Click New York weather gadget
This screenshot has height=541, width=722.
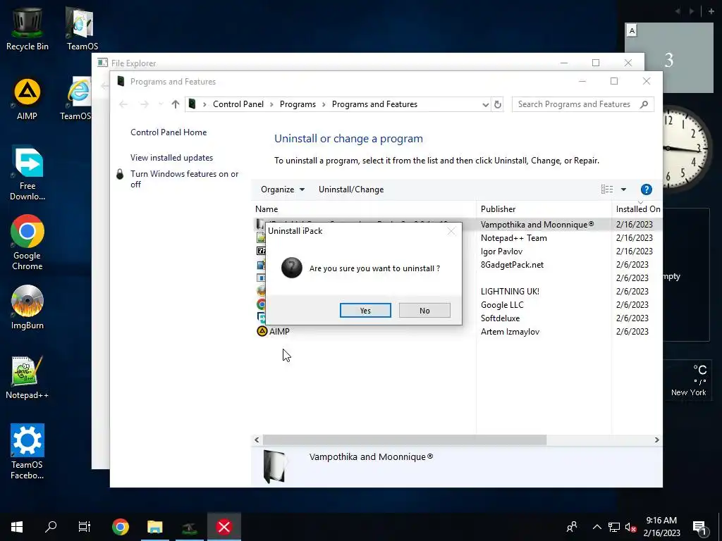[688, 380]
